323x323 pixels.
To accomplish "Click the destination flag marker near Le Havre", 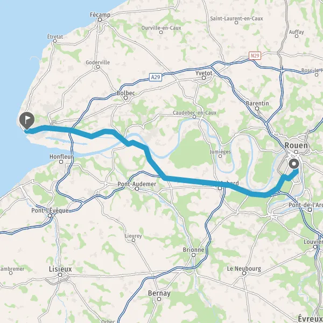I will [27, 121].
